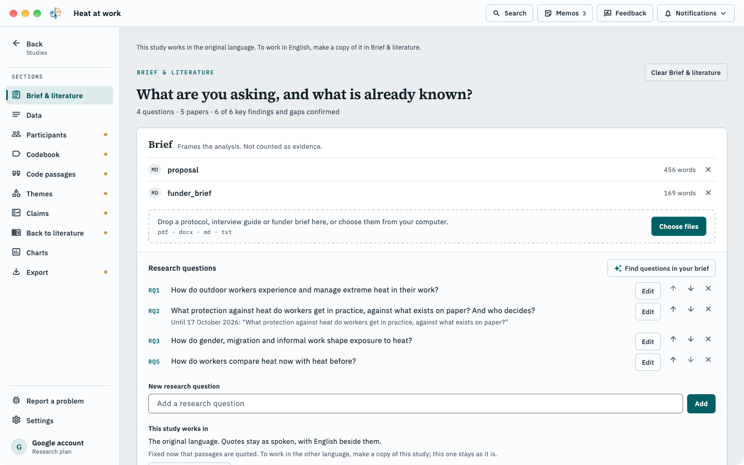Move RQ3 up
Screen dimensions: 744x465
click(x=673, y=339)
